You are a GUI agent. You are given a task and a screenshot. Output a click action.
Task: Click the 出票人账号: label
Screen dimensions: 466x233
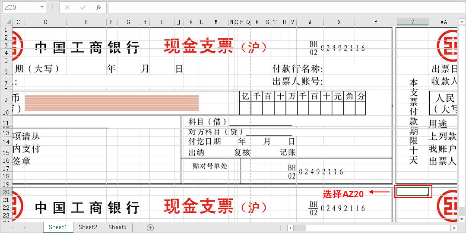coord(298,81)
